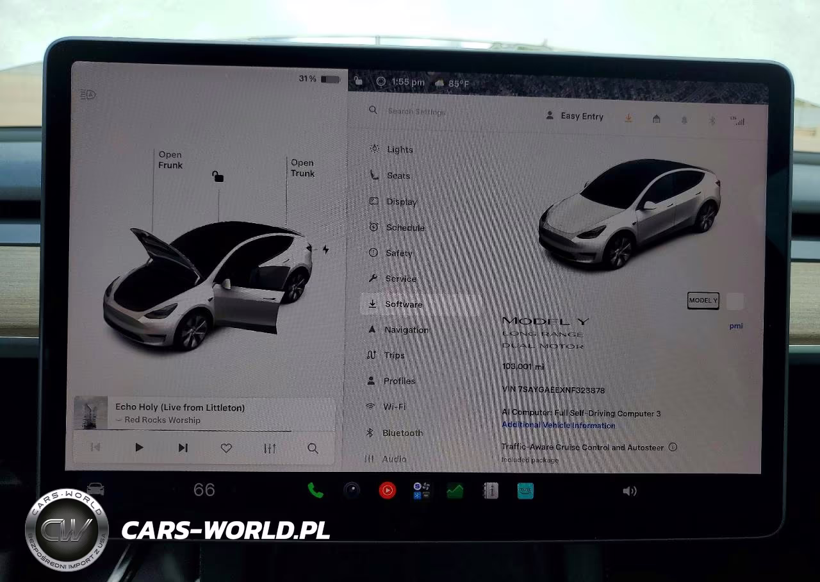Image resolution: width=820 pixels, height=582 pixels.
Task: Open the Easy Entry driver profile menu
Action: (575, 116)
